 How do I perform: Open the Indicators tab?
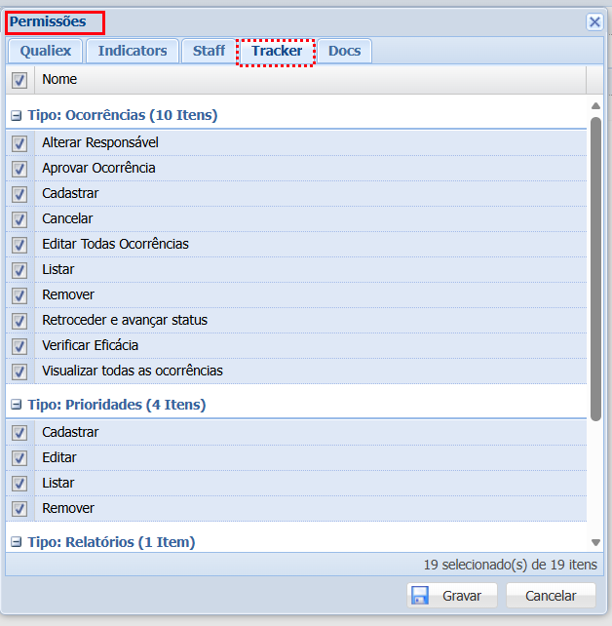pyautogui.click(x=133, y=51)
